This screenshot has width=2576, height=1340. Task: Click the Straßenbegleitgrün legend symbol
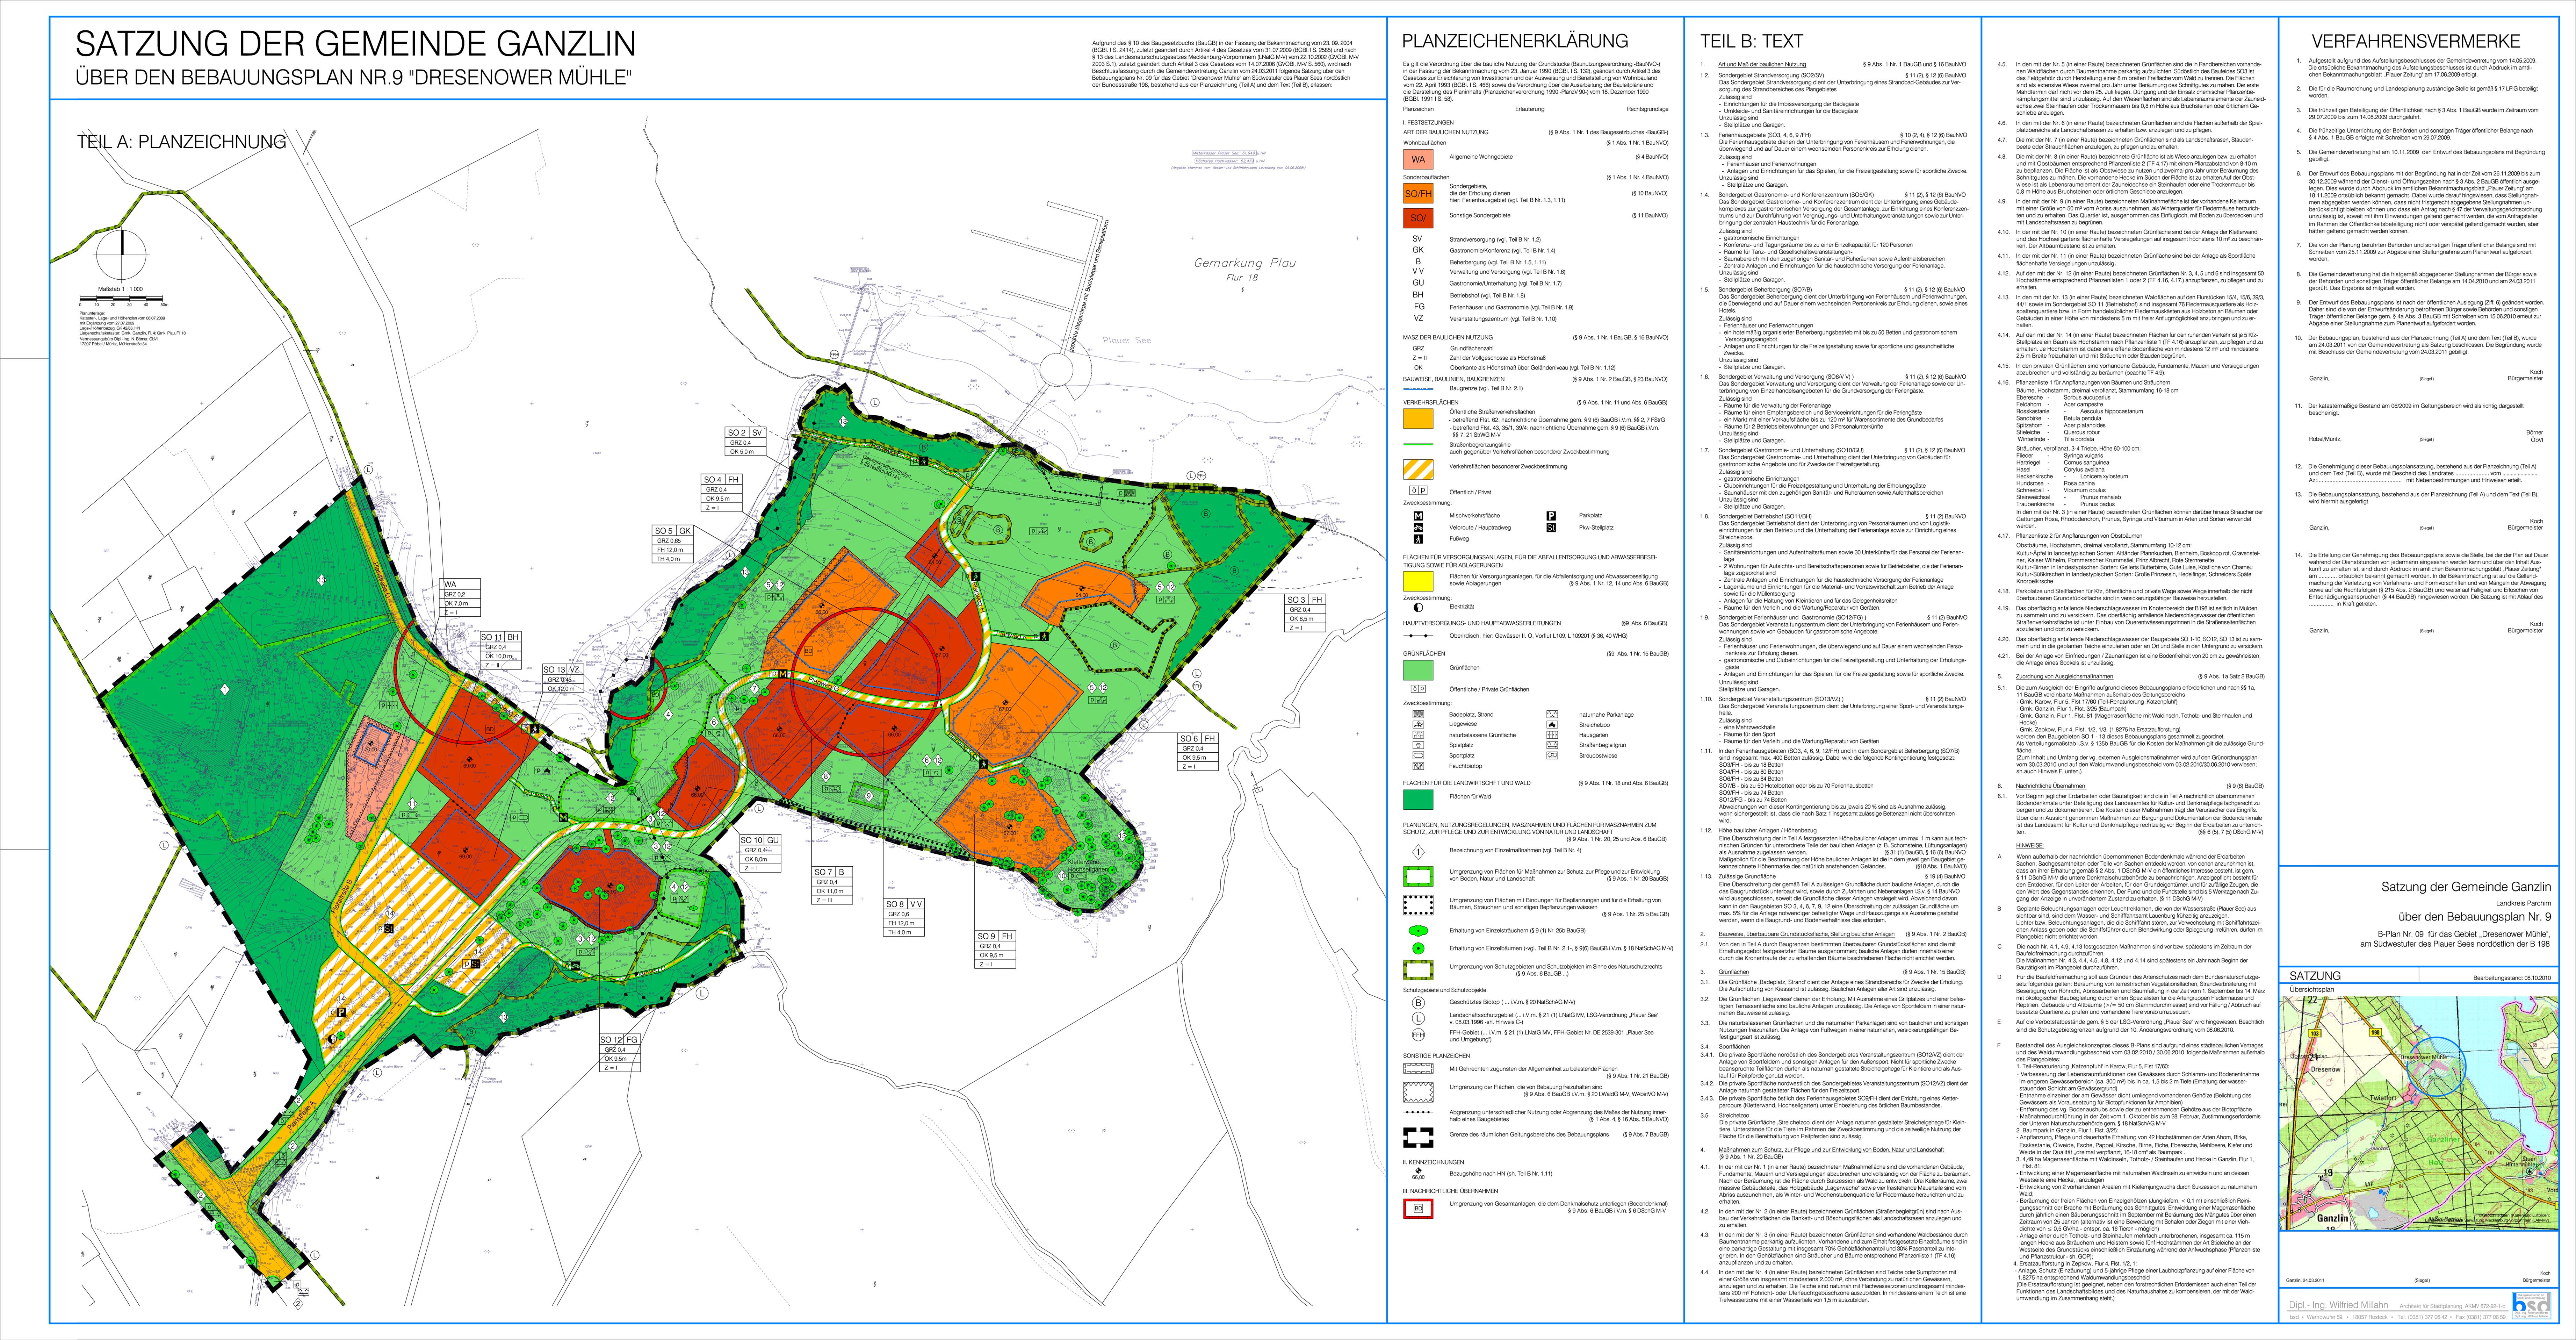(1552, 745)
